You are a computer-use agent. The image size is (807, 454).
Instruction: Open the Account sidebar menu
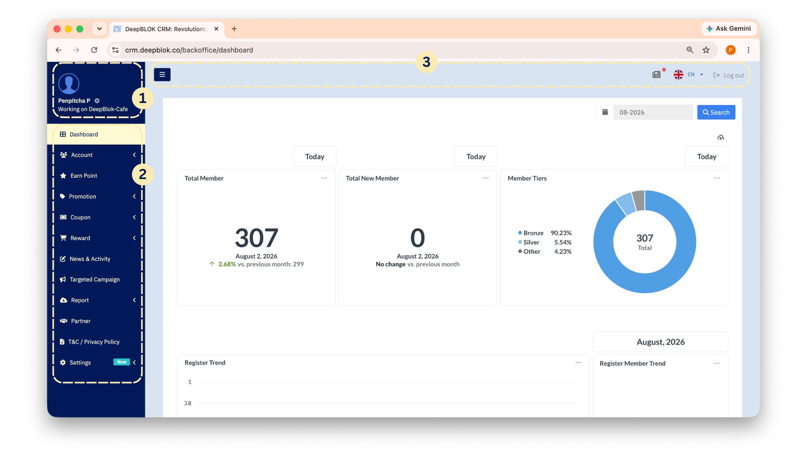[x=96, y=155]
